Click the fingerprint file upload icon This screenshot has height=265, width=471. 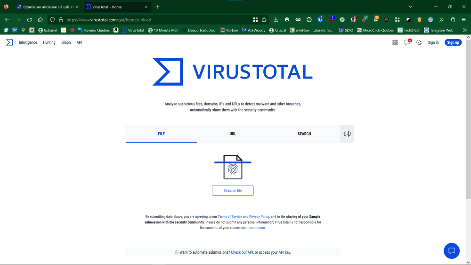[x=233, y=168]
